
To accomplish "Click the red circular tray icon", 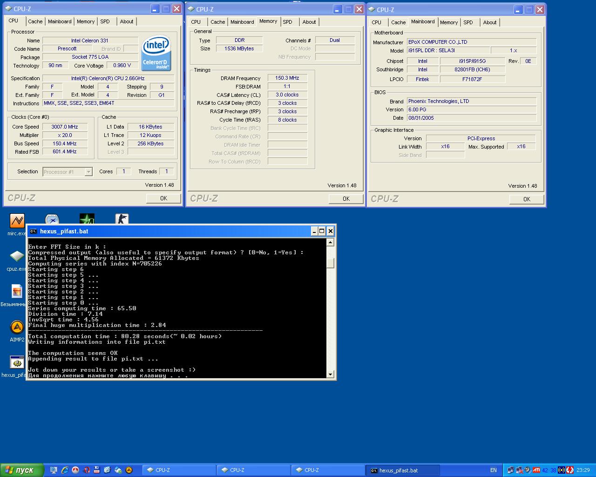I will point(570,470).
